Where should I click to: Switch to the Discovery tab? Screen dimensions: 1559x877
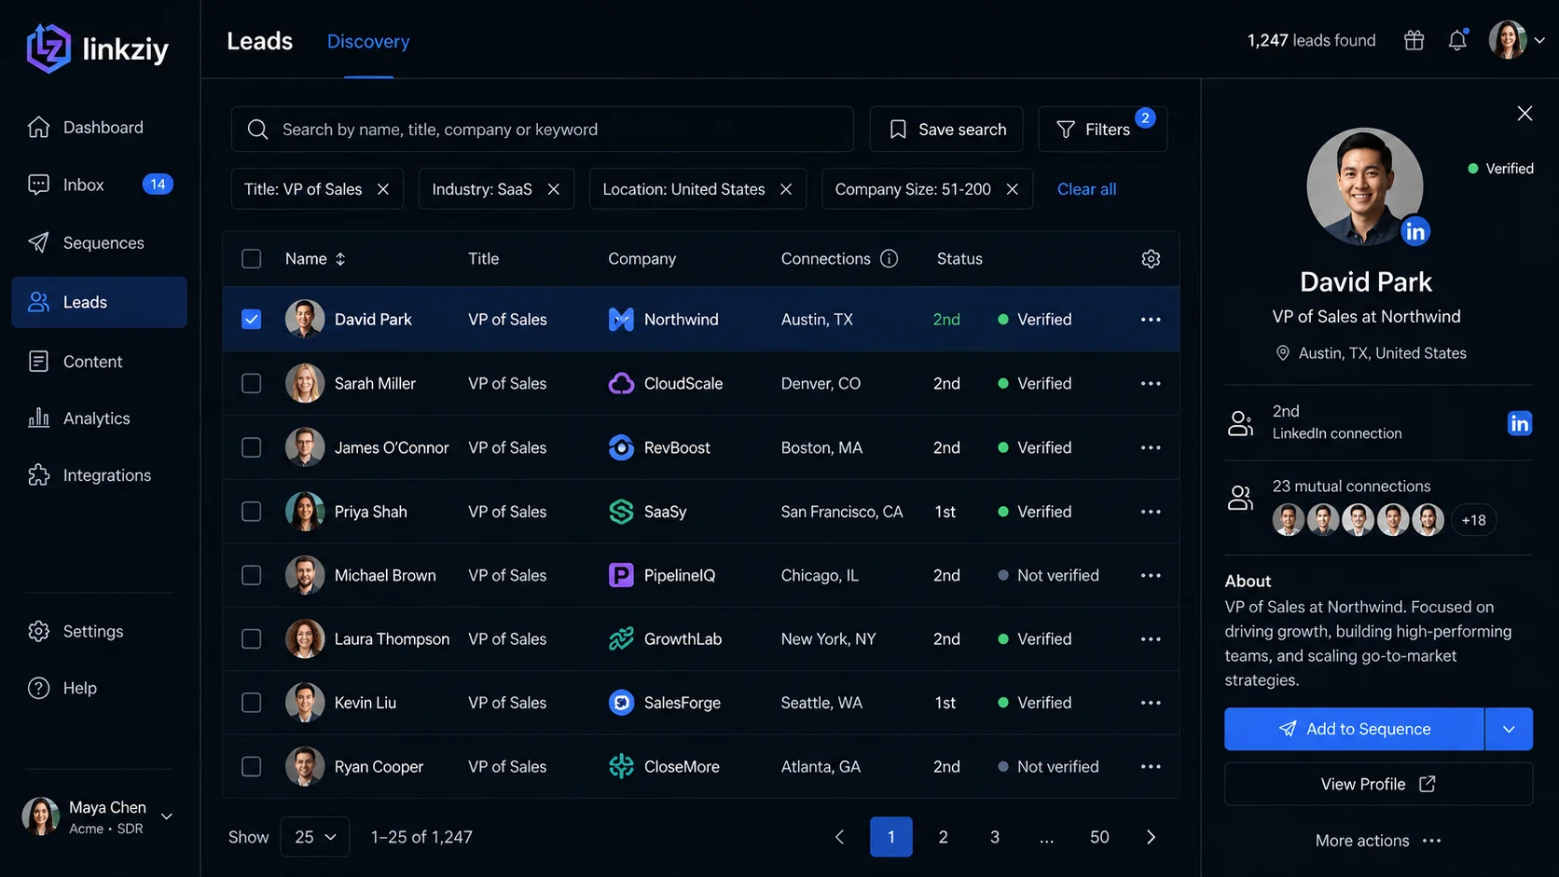point(368,41)
